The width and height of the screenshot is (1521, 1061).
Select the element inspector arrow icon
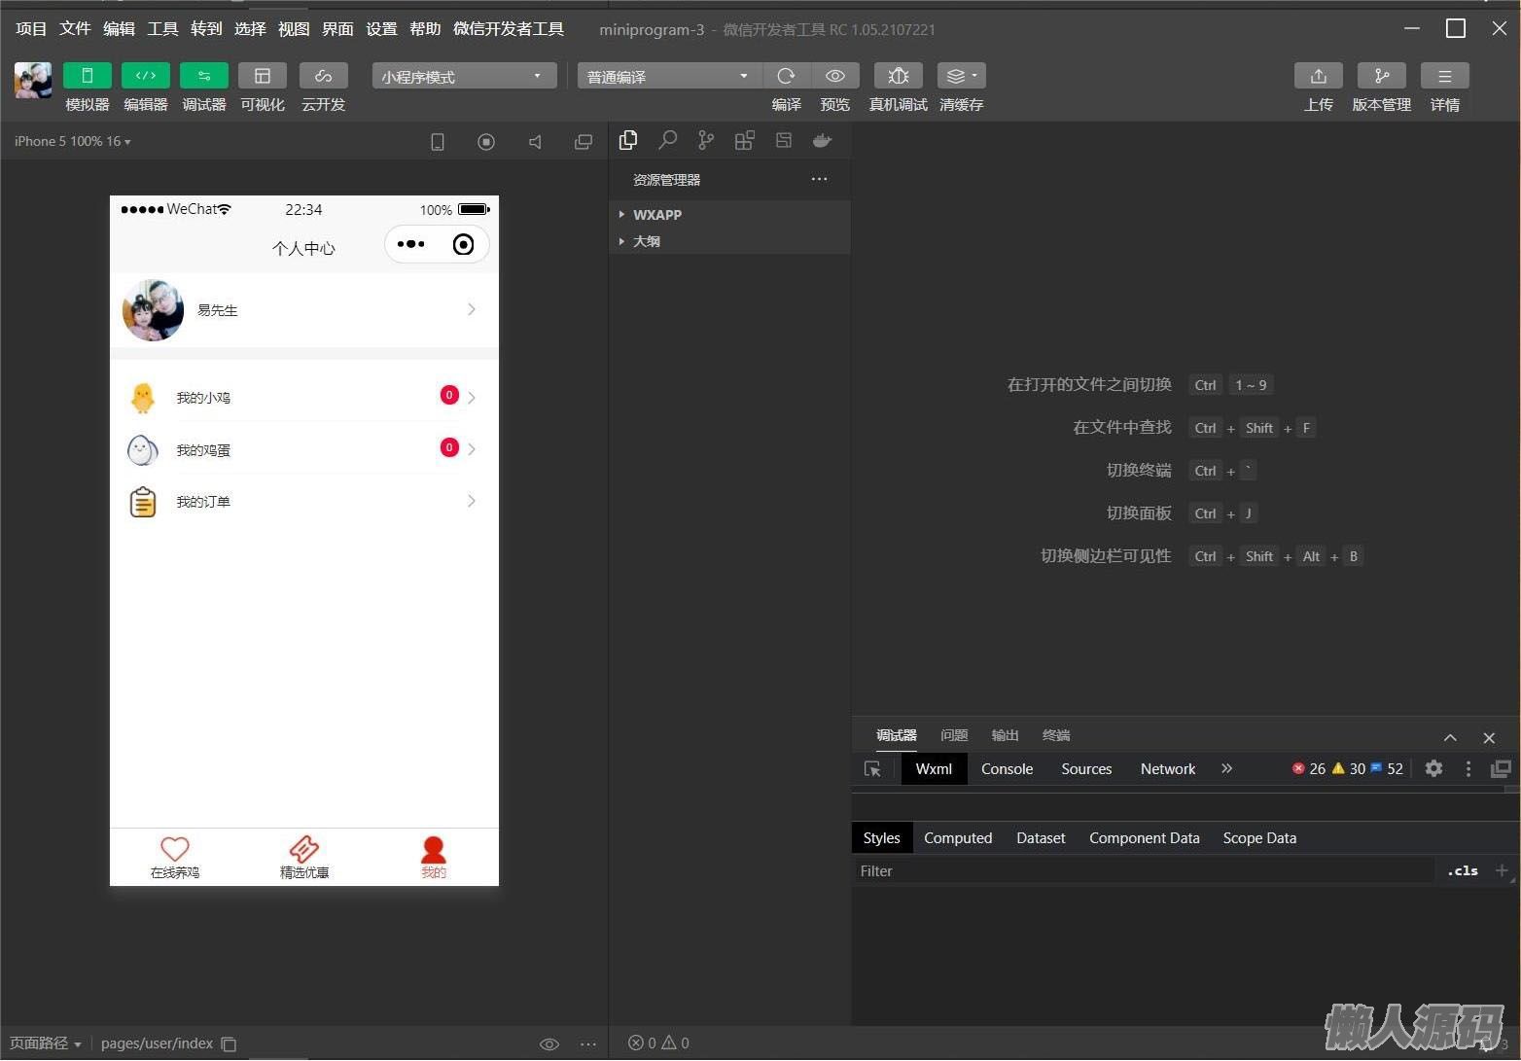[872, 769]
